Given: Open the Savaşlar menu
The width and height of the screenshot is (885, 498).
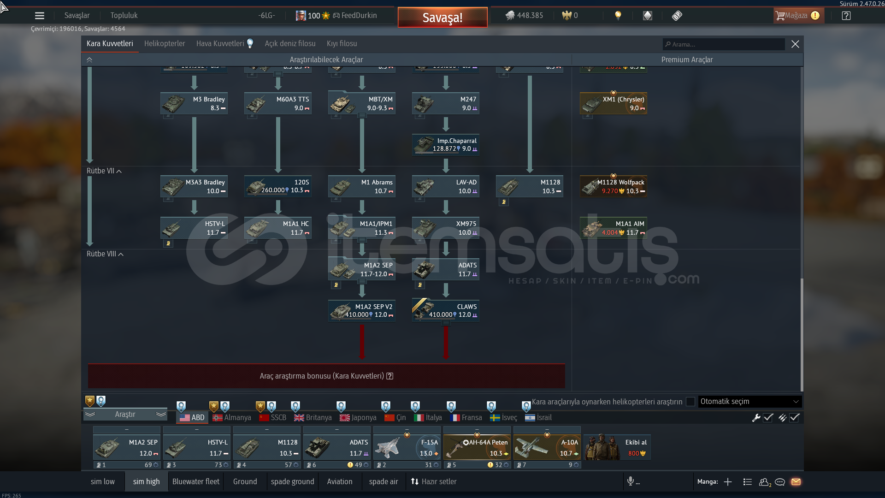Looking at the screenshot, I should (x=77, y=16).
